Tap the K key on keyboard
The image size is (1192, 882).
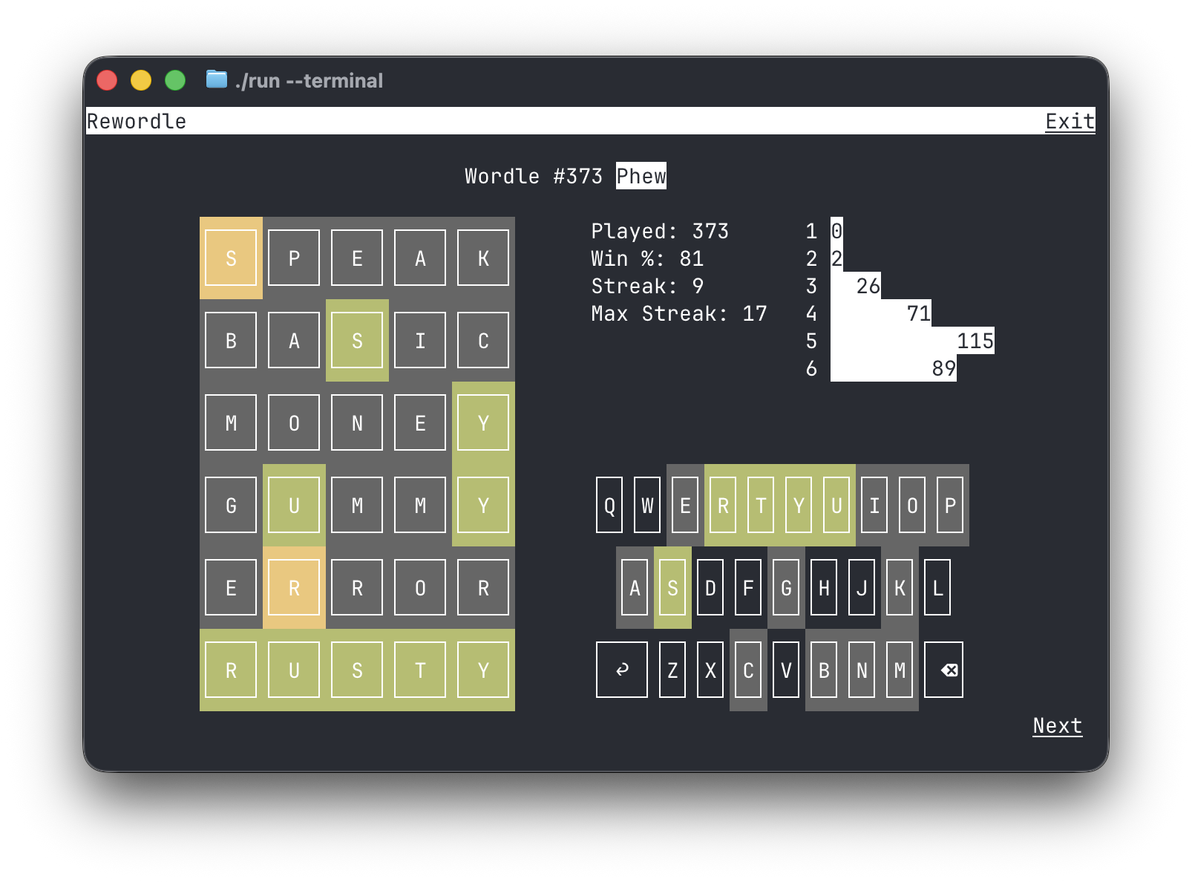coord(900,587)
